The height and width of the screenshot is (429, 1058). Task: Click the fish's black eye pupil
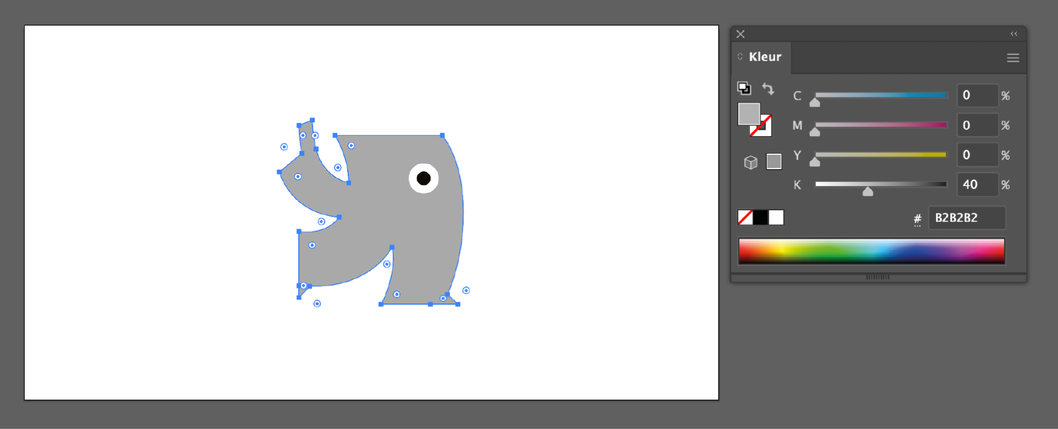(x=423, y=178)
